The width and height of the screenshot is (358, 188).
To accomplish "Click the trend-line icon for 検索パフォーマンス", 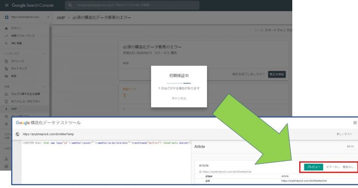I will (x=7, y=35).
